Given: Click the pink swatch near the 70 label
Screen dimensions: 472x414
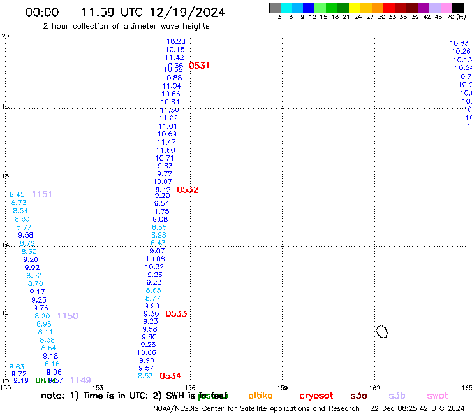Looking at the screenshot, I should (446, 8).
